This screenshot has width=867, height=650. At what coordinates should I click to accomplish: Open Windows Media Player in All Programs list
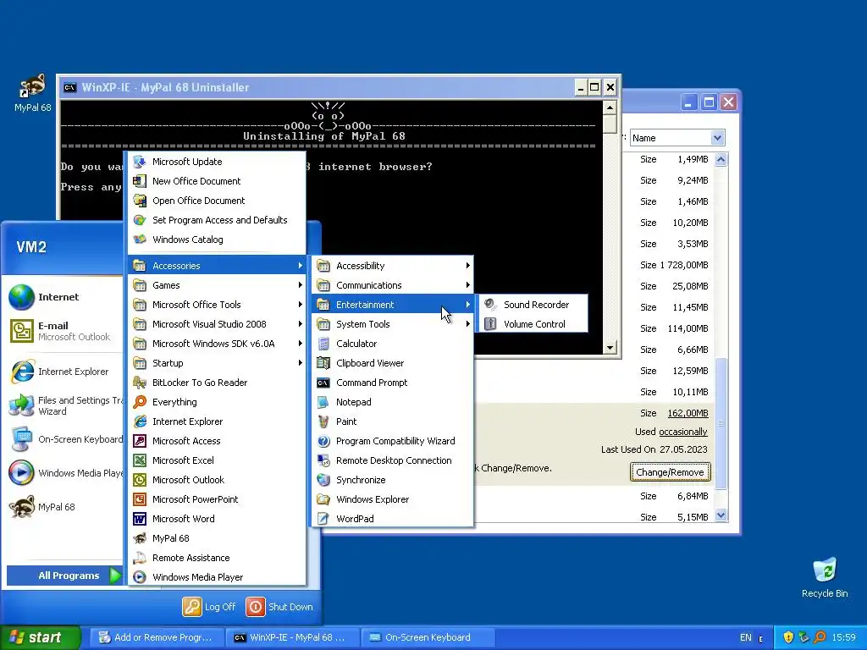point(218,577)
